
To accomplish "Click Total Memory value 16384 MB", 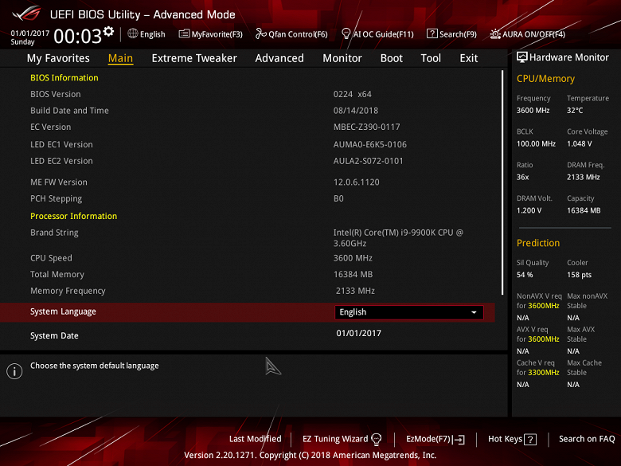I will [x=353, y=274].
